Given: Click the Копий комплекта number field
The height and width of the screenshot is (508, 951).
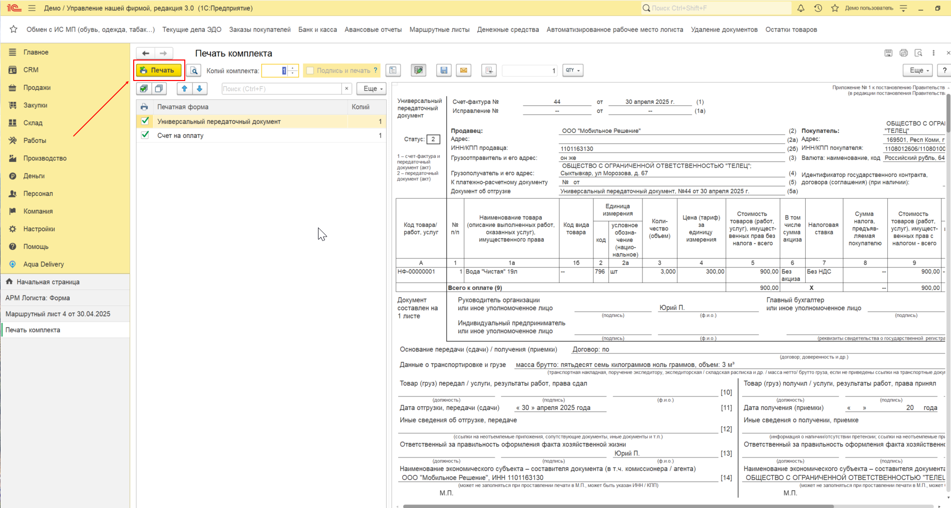Looking at the screenshot, I should tap(274, 70).
